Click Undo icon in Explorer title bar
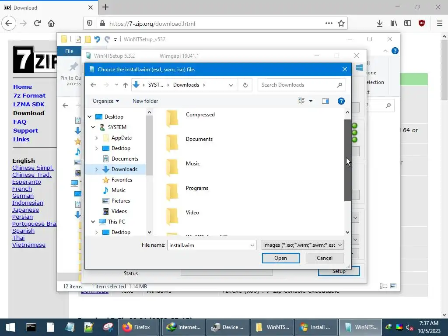This screenshot has width=448, height=336. [97, 39]
